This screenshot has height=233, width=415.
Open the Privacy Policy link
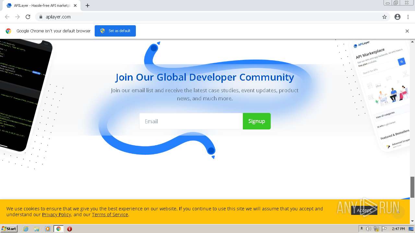56,215
